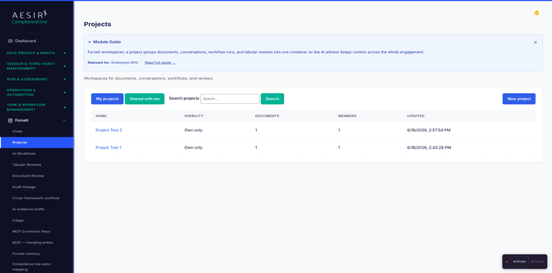Image resolution: width=552 pixels, height=273 pixels.
Task: Expand Operations & Automation plus icon
Action: (64, 92)
